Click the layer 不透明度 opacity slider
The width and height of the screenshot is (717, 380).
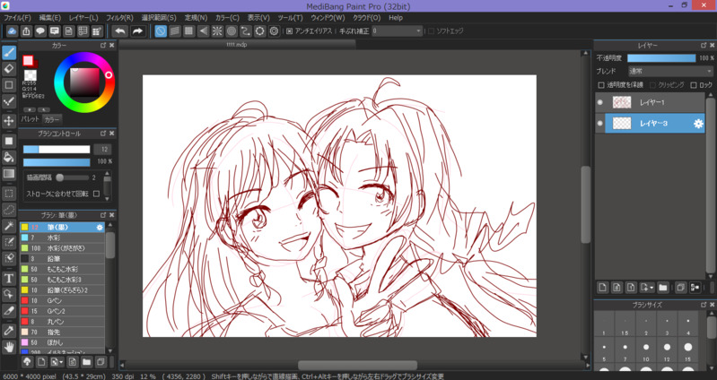pos(661,58)
